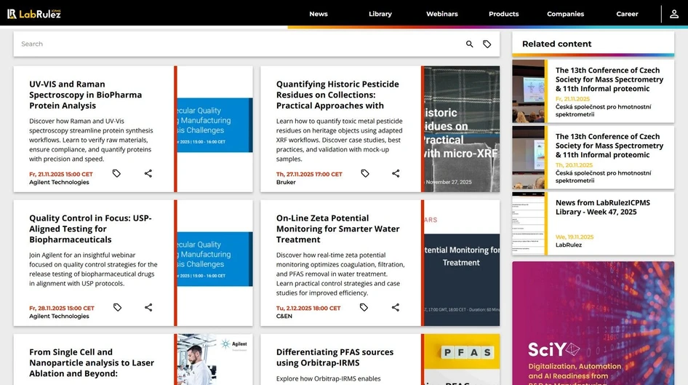The image size is (688, 385).
Task: Click tag icon on UV-VIS and Raman card
Action: [x=116, y=173]
